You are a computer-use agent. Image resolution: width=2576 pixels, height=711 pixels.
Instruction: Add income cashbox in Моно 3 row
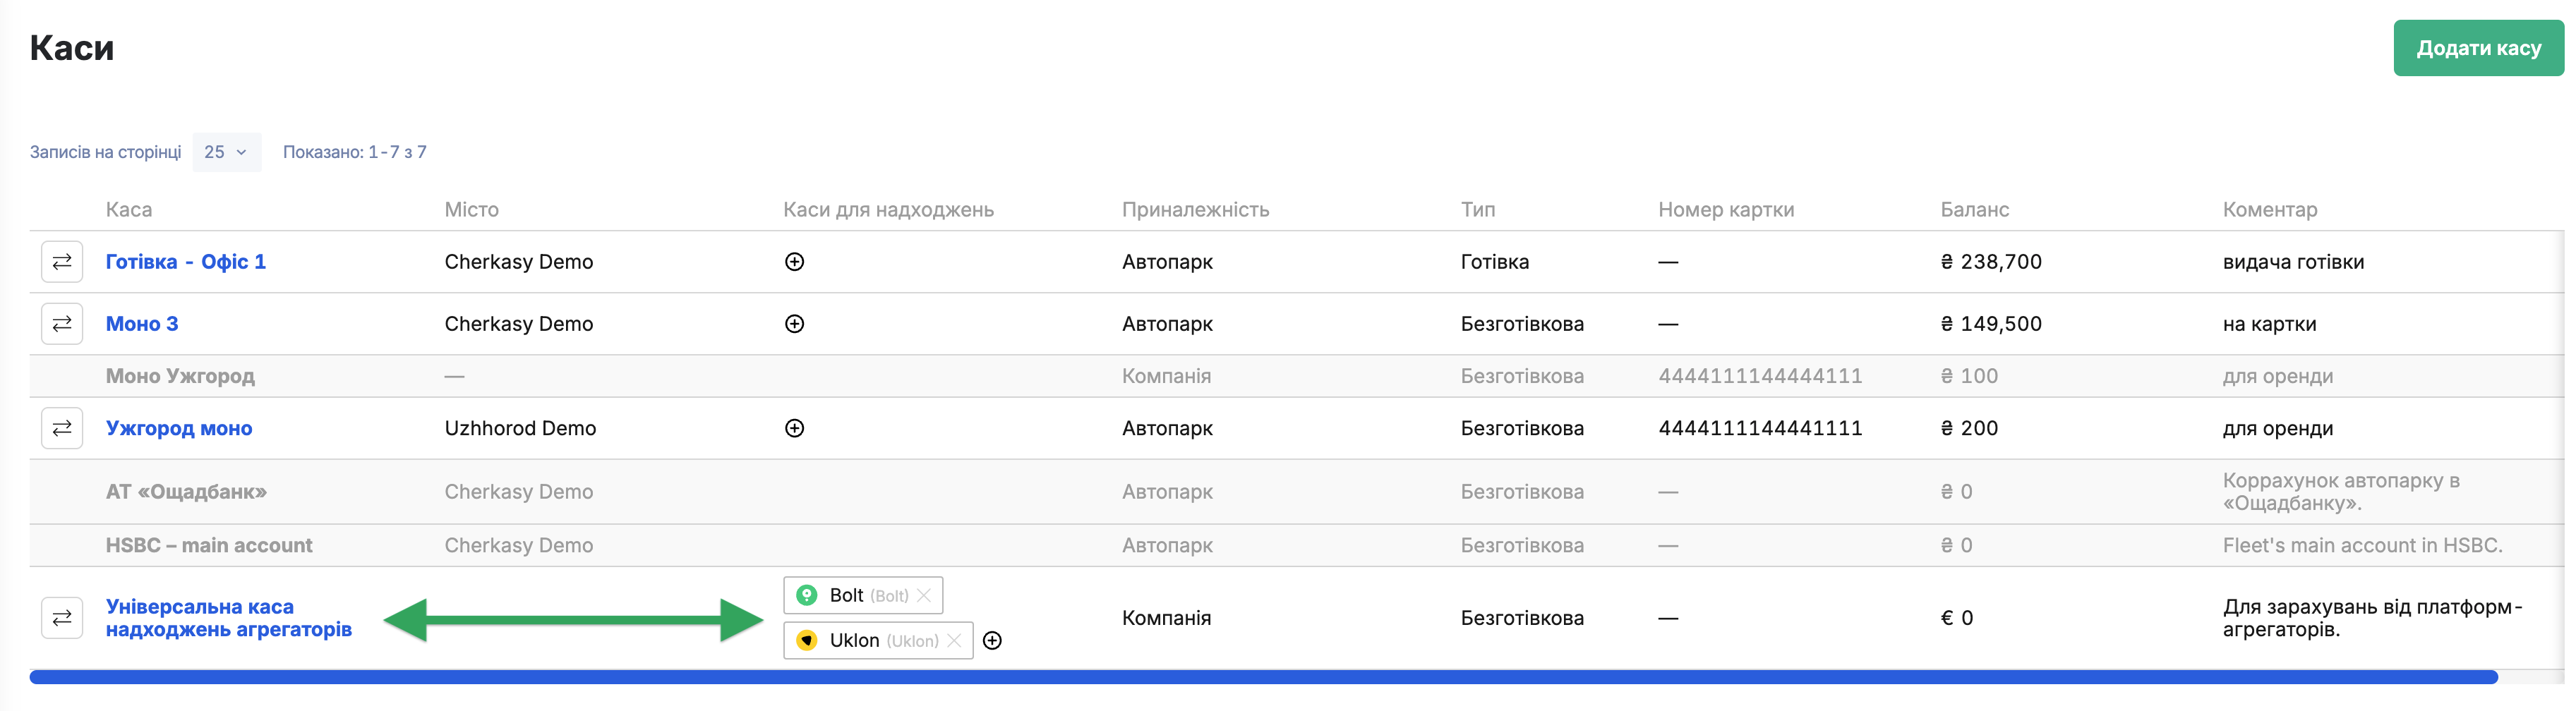[794, 324]
